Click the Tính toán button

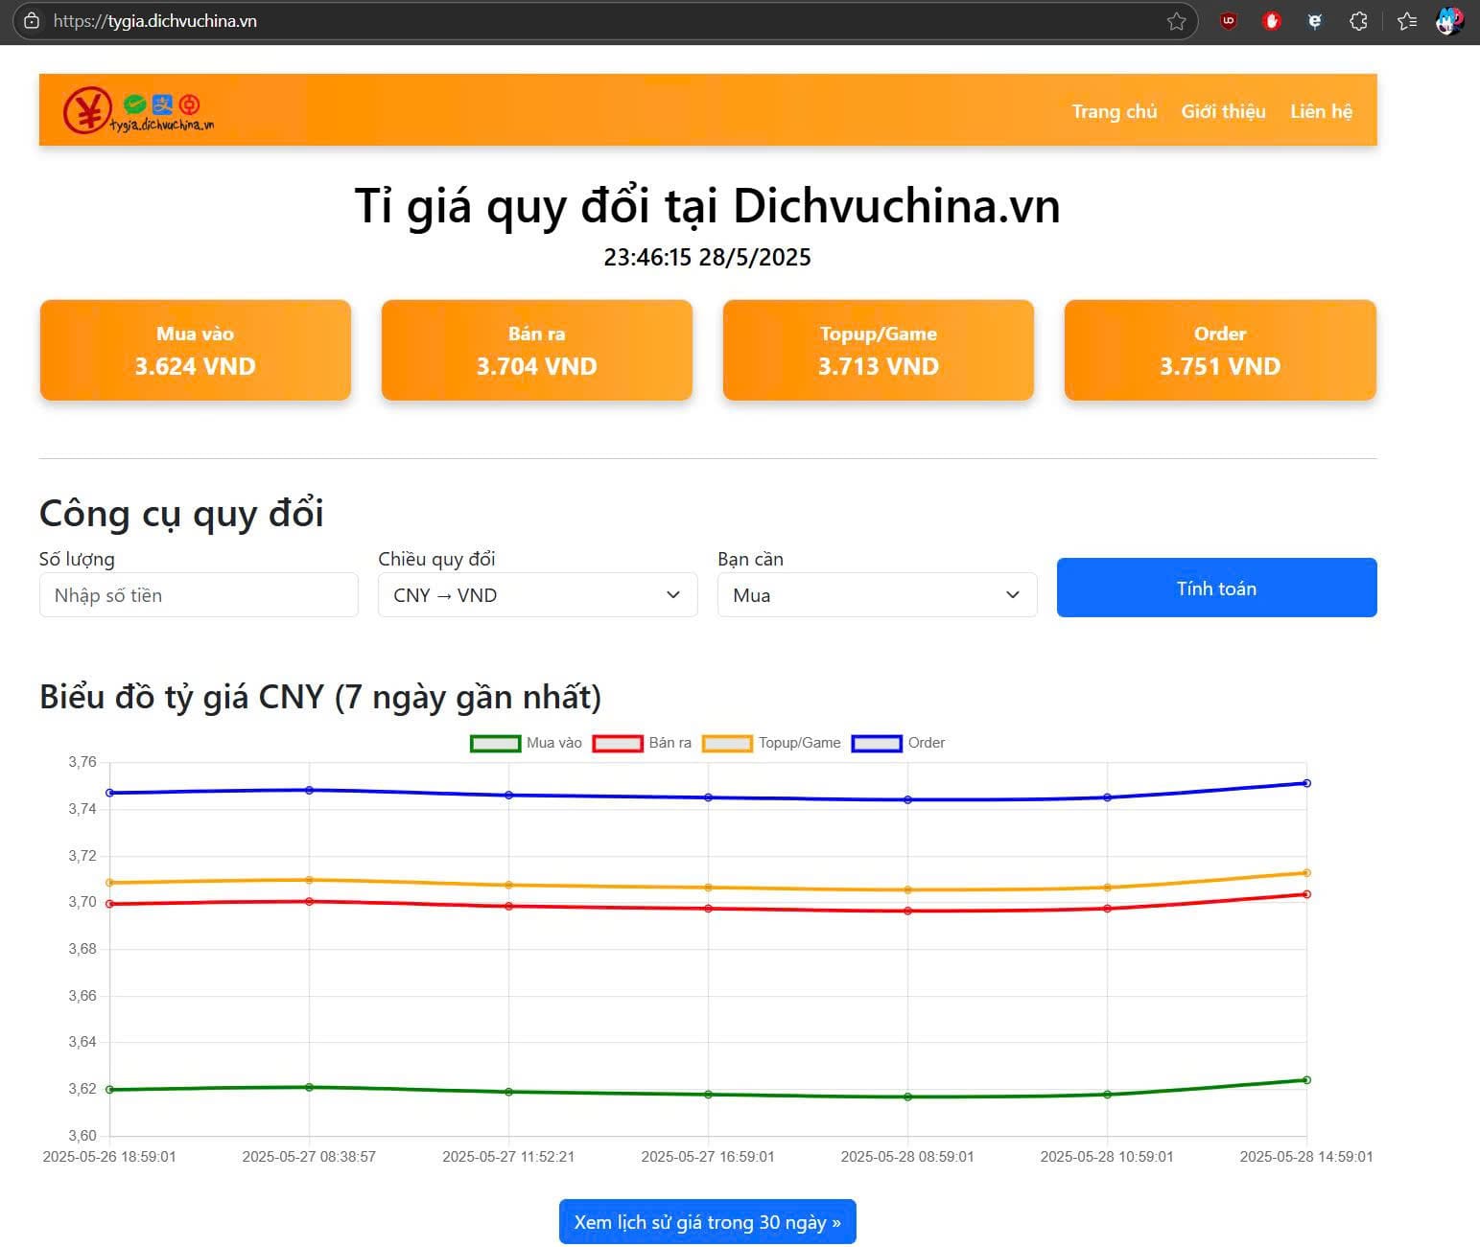click(1217, 588)
